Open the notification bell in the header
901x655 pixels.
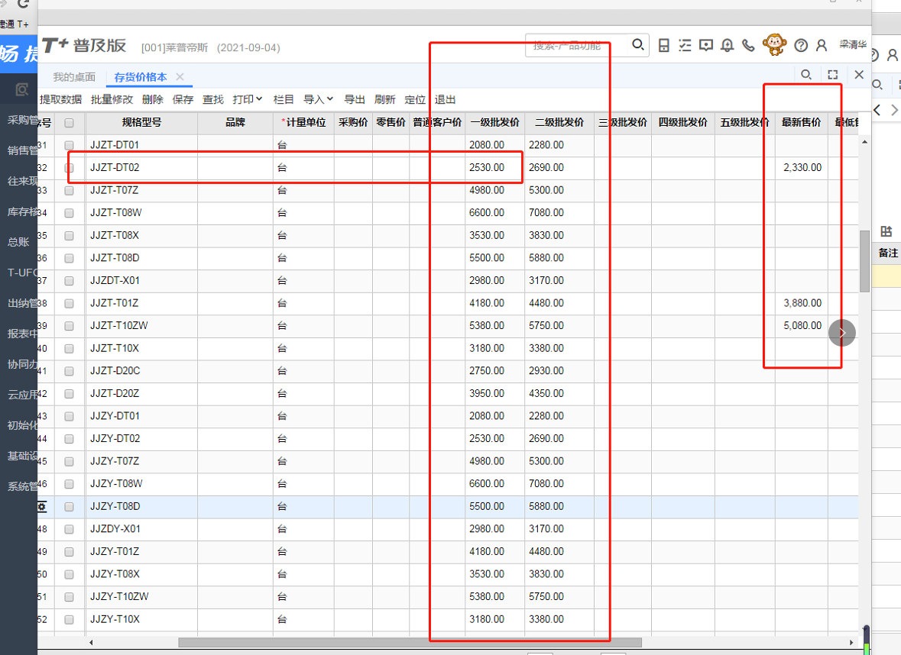coord(728,45)
